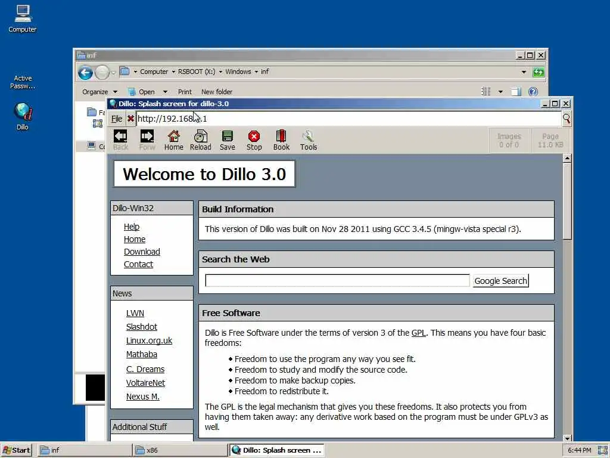This screenshot has height=458, width=610.
Task: Switch to the x86 taskbar window
Action: click(180, 450)
